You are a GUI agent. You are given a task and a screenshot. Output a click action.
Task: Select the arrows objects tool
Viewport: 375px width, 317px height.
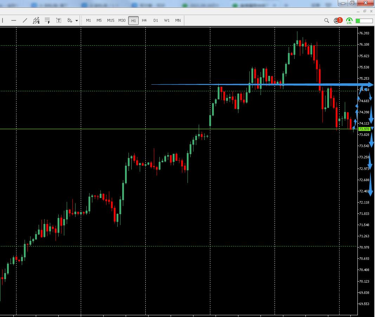pyautogui.click(x=70, y=21)
